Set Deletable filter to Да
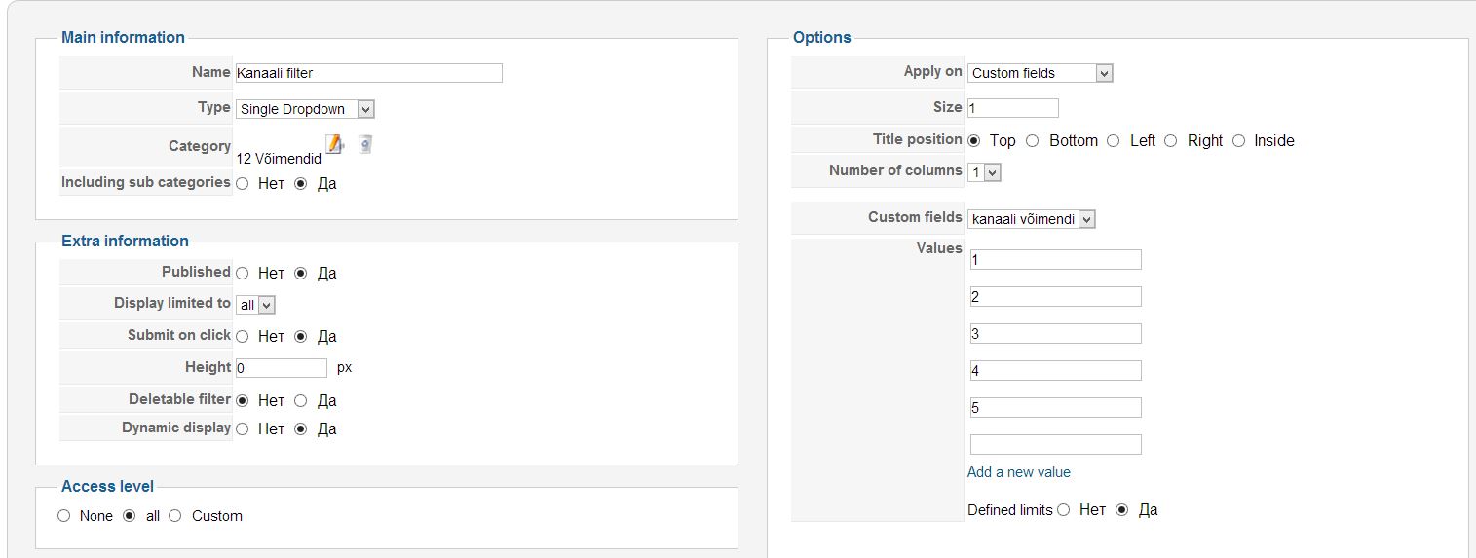 click(x=301, y=400)
